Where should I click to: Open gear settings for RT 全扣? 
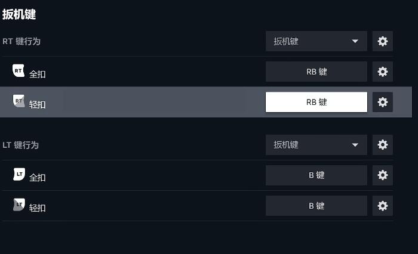click(383, 72)
